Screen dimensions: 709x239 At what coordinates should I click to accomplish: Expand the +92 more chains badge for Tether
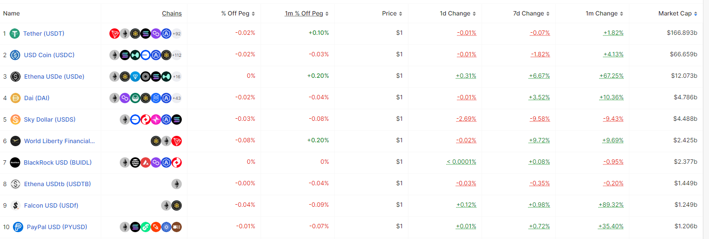[177, 34]
